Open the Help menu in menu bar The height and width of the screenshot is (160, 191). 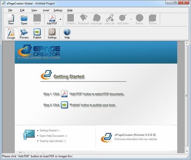point(70,10)
